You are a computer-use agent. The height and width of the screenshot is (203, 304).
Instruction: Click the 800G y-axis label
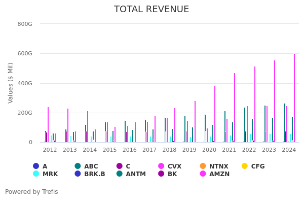coord(25,24)
